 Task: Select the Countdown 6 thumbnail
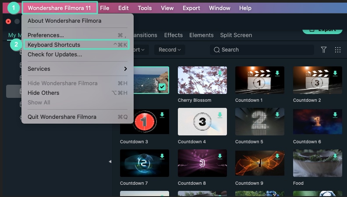(317, 121)
